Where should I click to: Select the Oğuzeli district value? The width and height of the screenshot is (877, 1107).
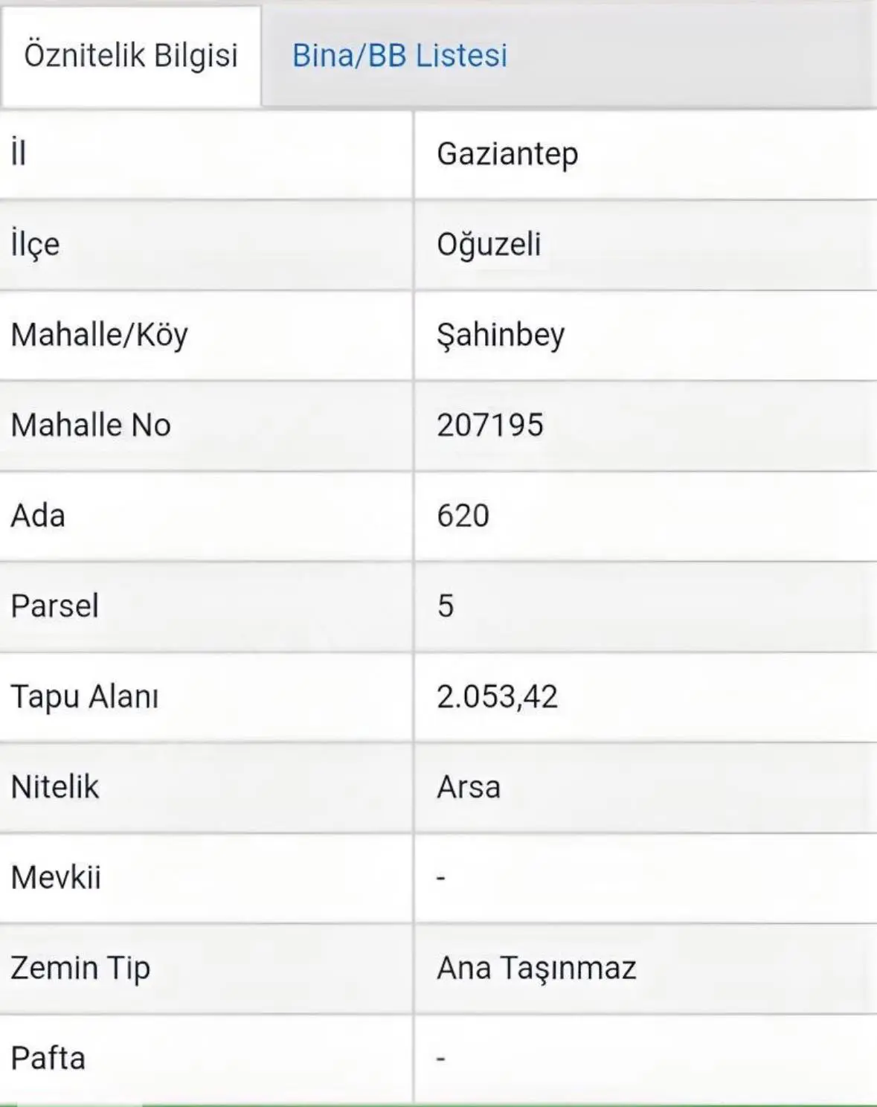click(x=489, y=245)
